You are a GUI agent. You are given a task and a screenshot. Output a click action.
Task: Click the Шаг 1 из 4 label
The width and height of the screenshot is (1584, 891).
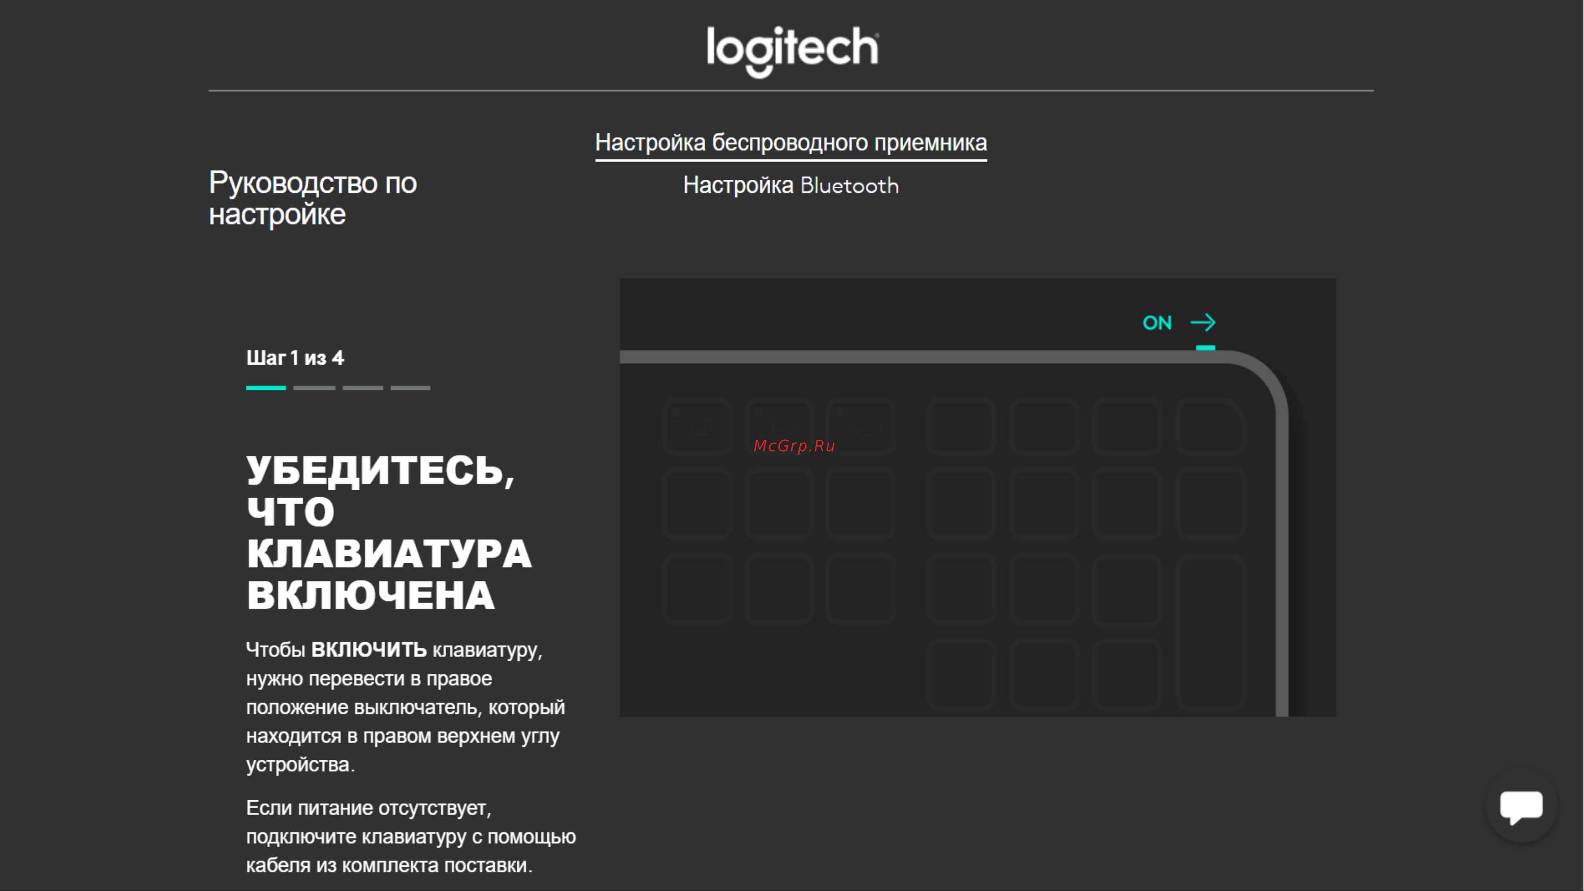tap(295, 358)
